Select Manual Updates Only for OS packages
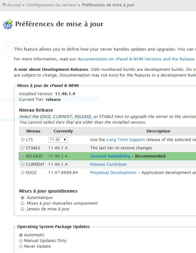 click(21, 241)
